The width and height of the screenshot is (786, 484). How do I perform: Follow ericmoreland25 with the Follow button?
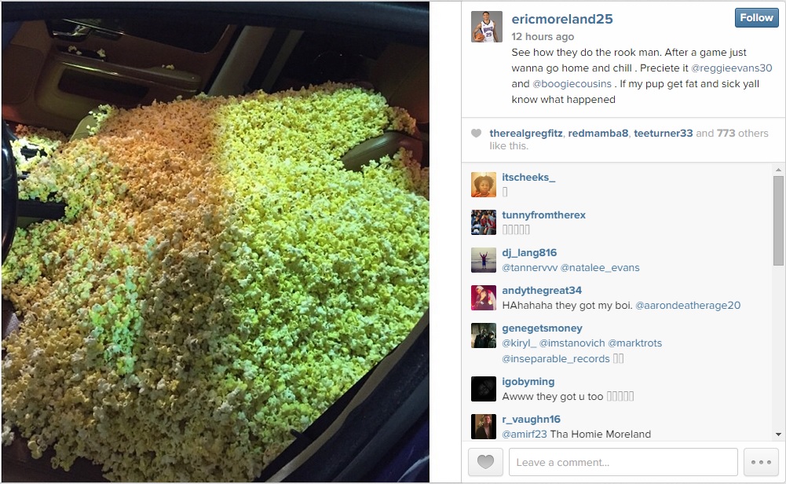click(x=756, y=17)
